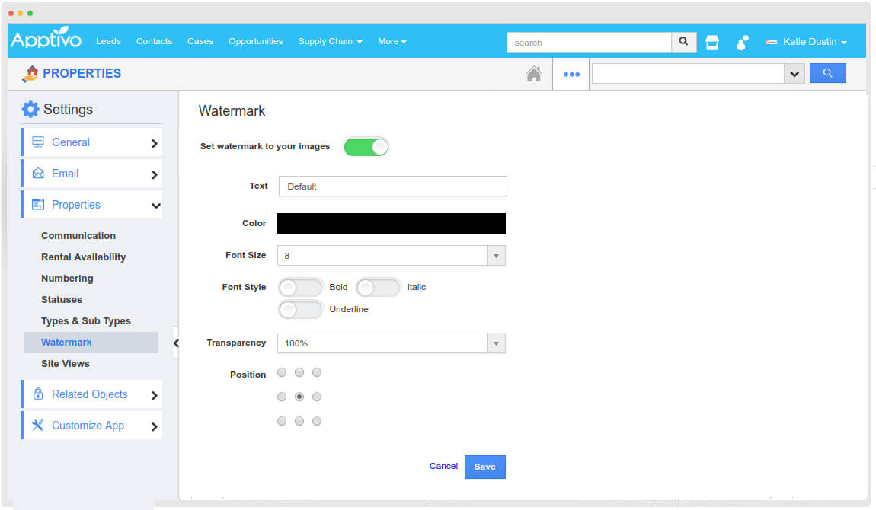The width and height of the screenshot is (876, 510).
Task: Click the Save button
Action: coord(484,467)
